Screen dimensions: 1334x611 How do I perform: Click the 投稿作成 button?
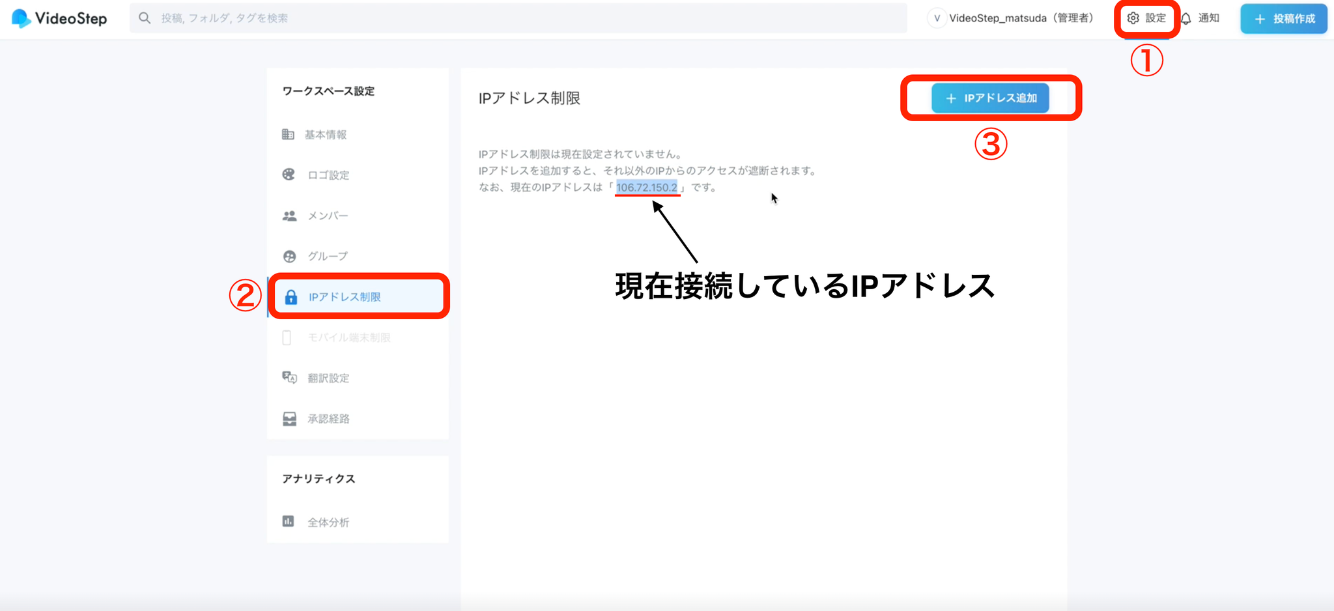pos(1284,18)
